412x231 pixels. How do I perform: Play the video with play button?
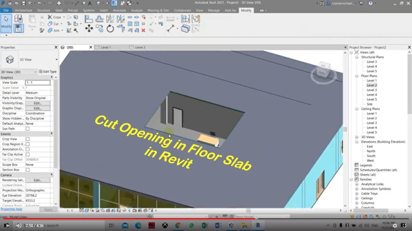click(7, 226)
